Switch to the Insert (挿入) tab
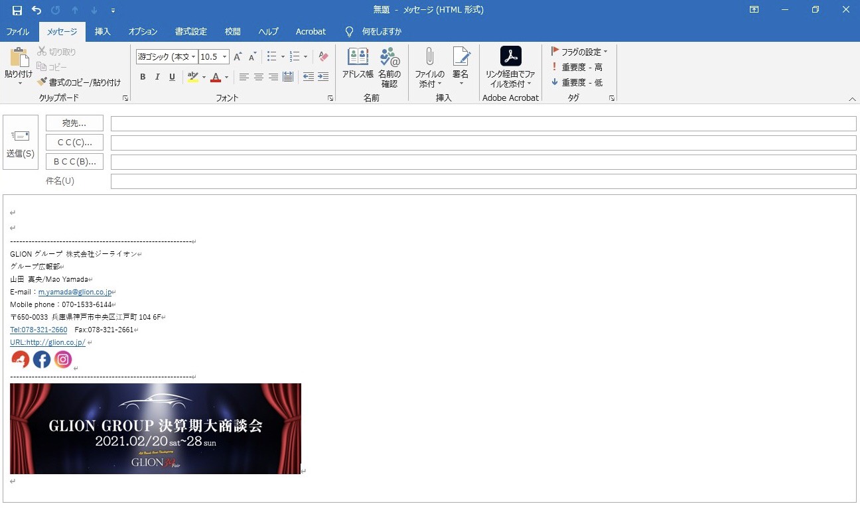This screenshot has width=860, height=508. tap(102, 31)
